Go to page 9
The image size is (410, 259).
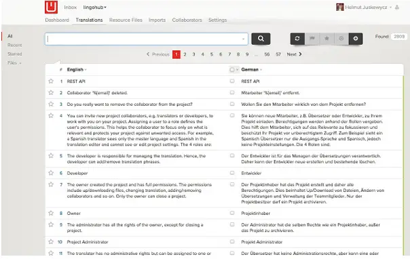click(247, 54)
